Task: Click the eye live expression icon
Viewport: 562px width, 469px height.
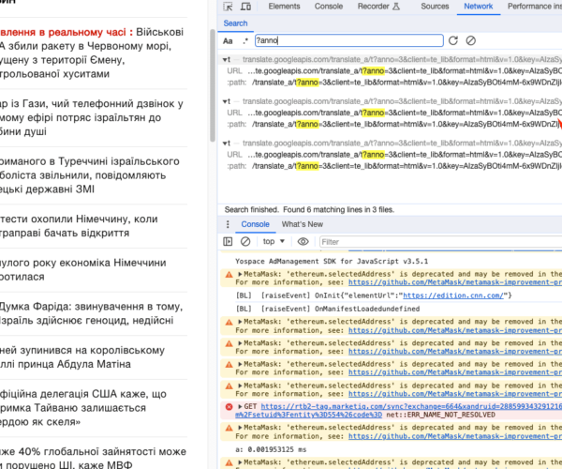Action: click(303, 242)
